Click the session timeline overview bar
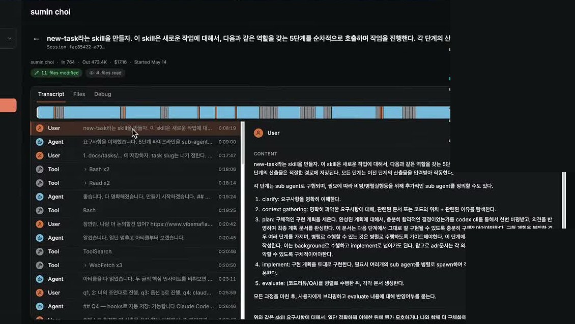 (243, 112)
